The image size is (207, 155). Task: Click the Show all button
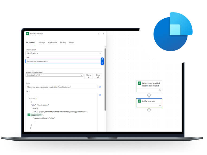(89, 76)
